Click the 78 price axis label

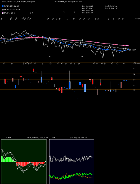point(134,90)
